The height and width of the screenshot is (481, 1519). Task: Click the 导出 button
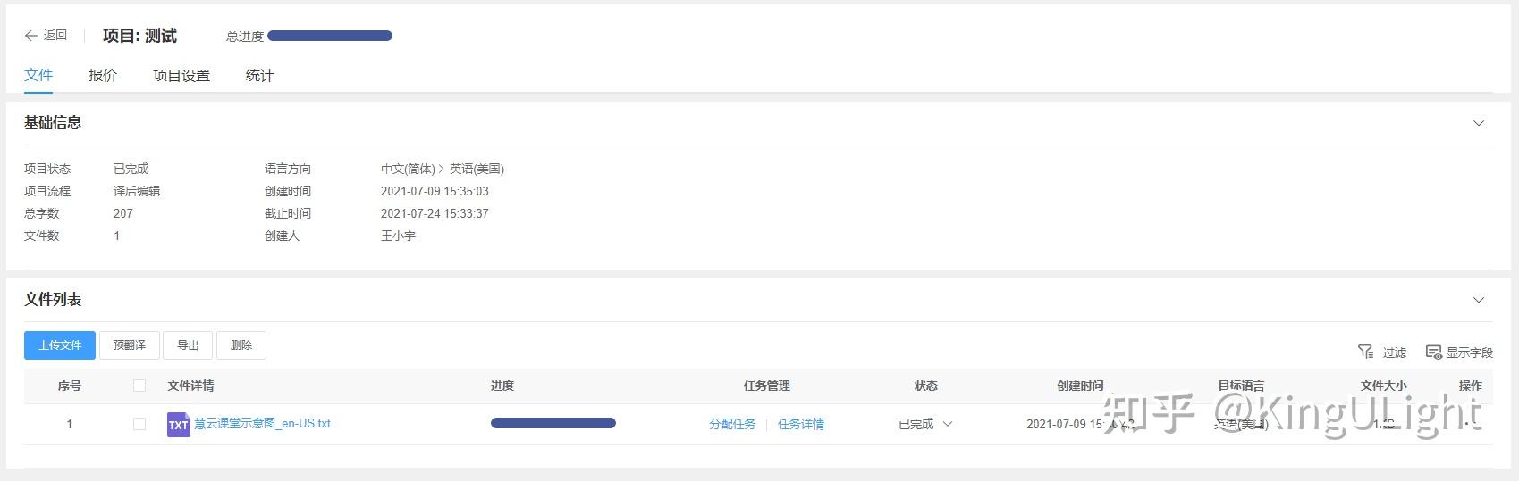pos(188,345)
